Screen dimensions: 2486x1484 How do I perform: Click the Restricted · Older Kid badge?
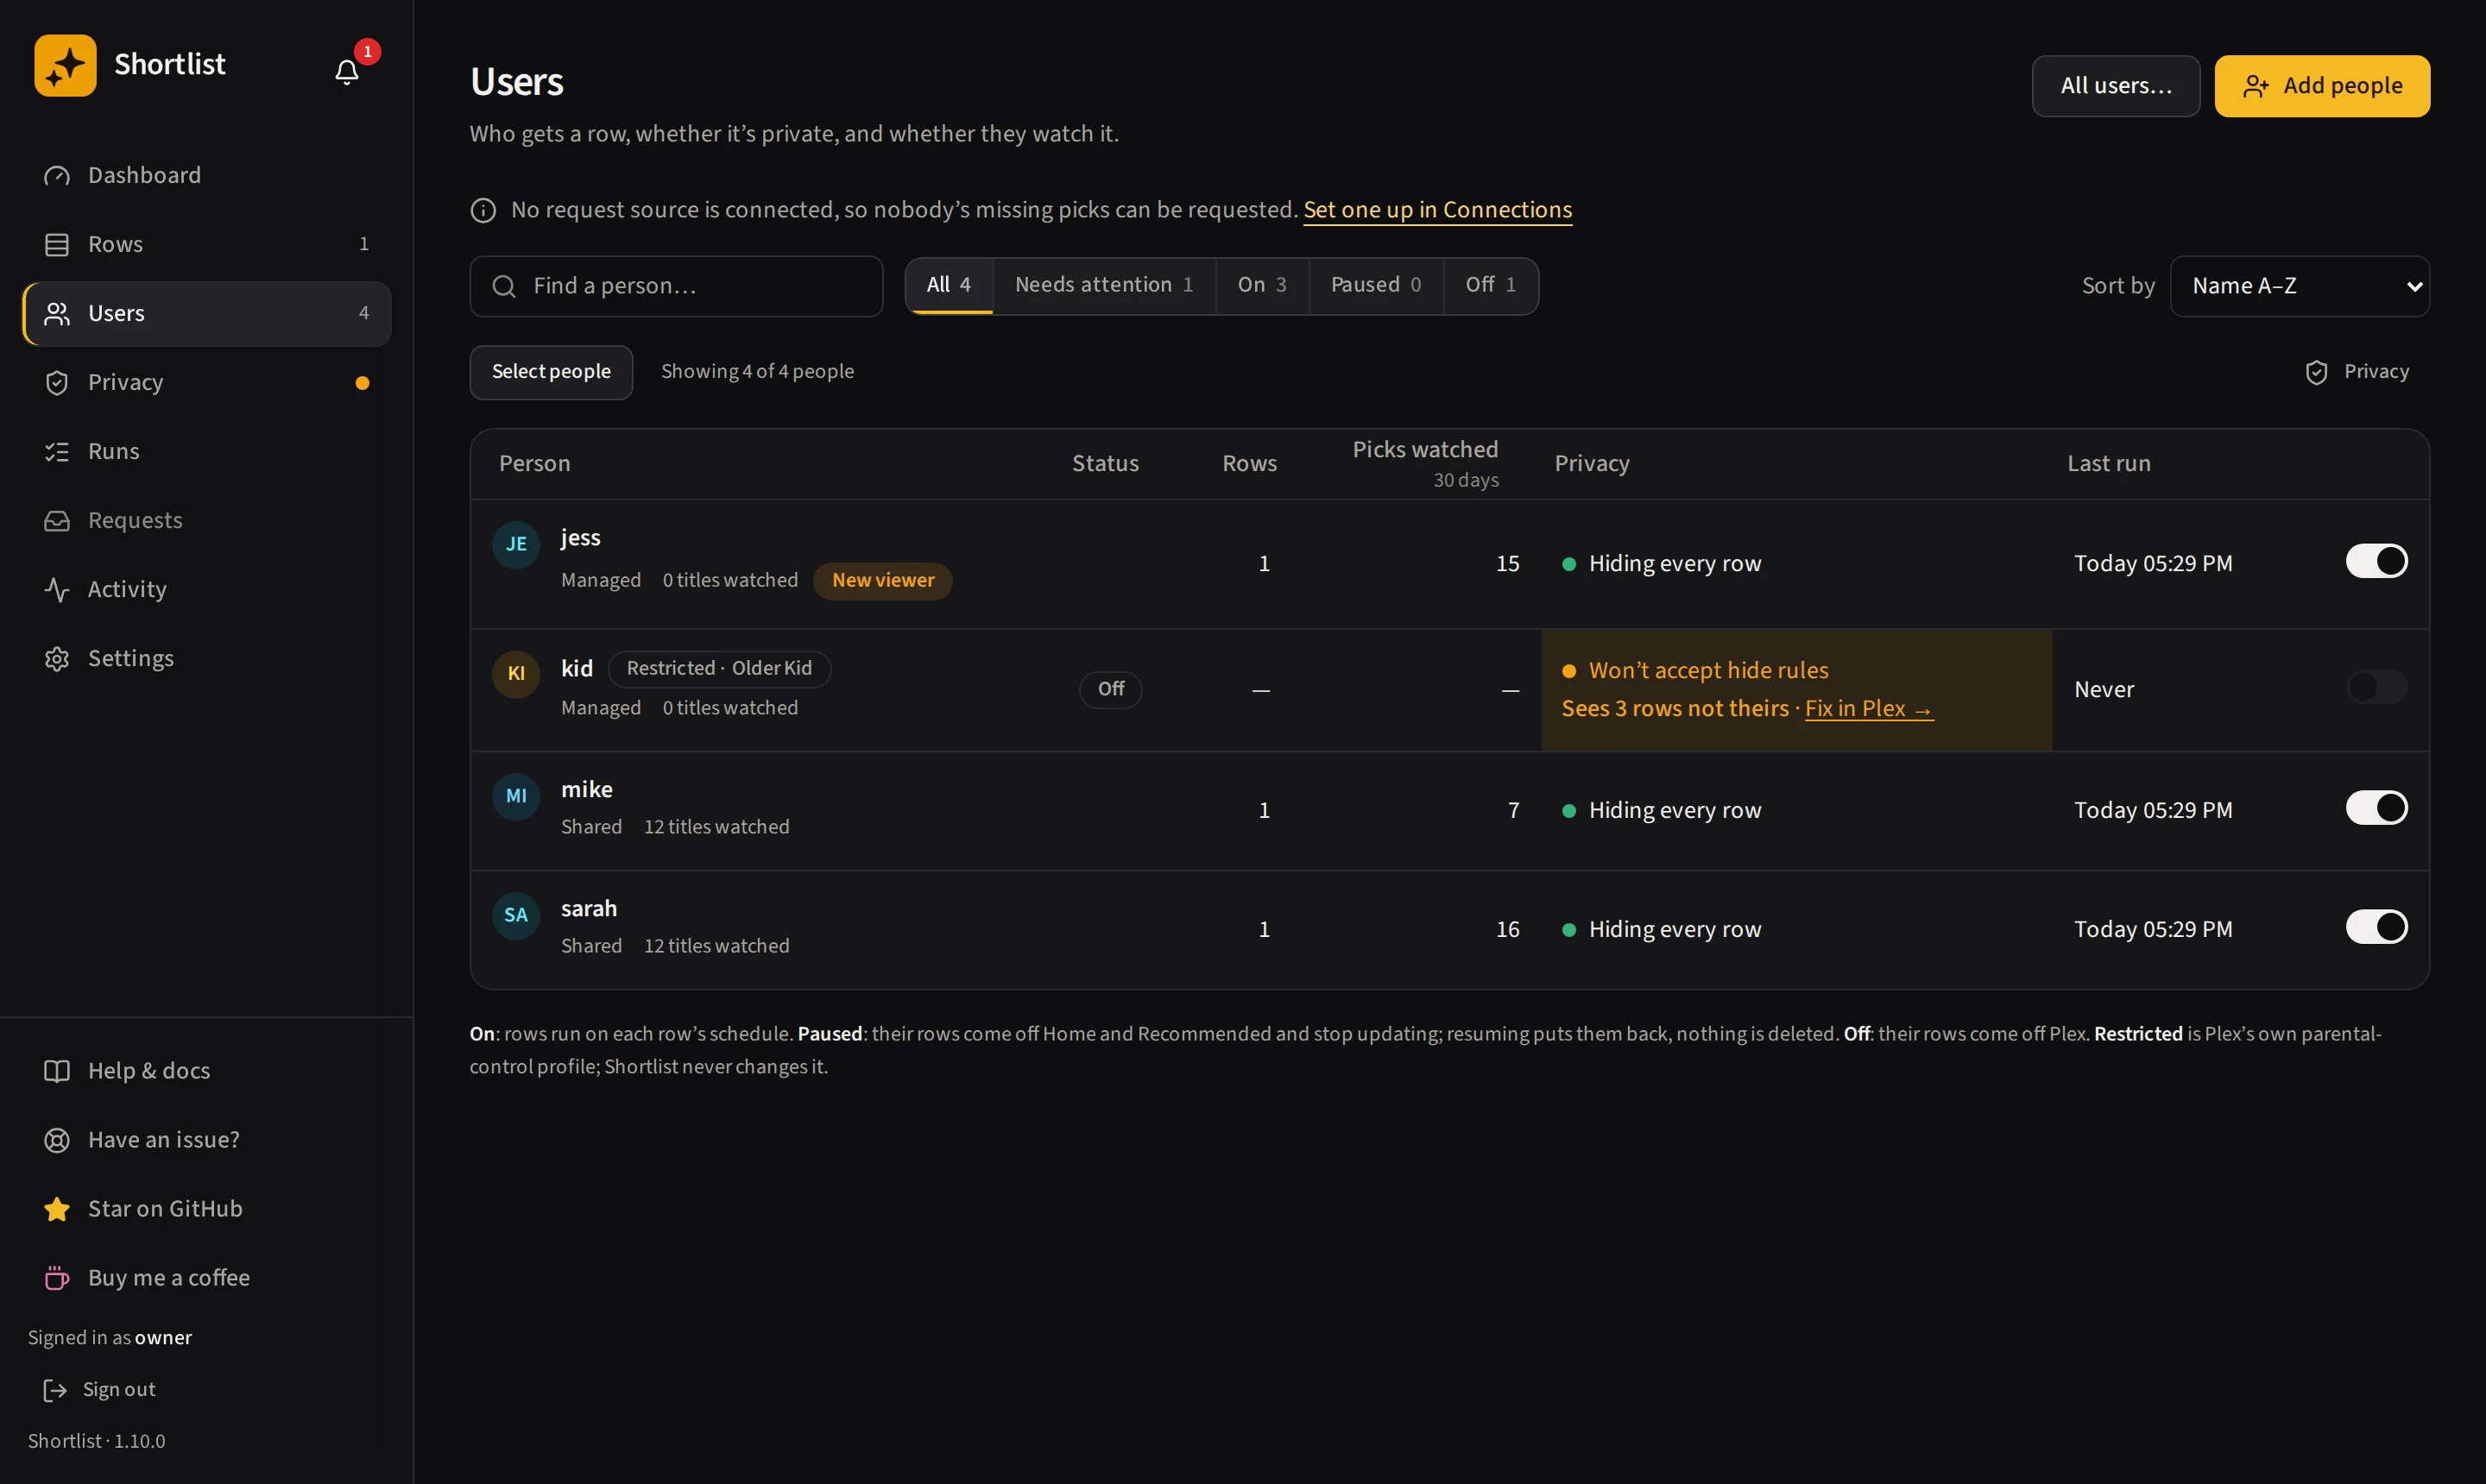click(x=719, y=668)
